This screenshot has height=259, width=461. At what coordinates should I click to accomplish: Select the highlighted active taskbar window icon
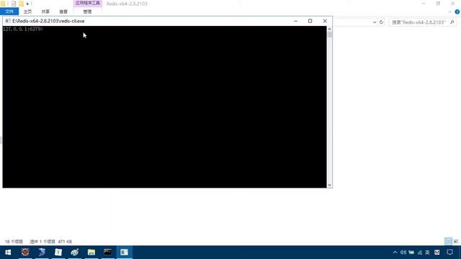[x=124, y=253]
